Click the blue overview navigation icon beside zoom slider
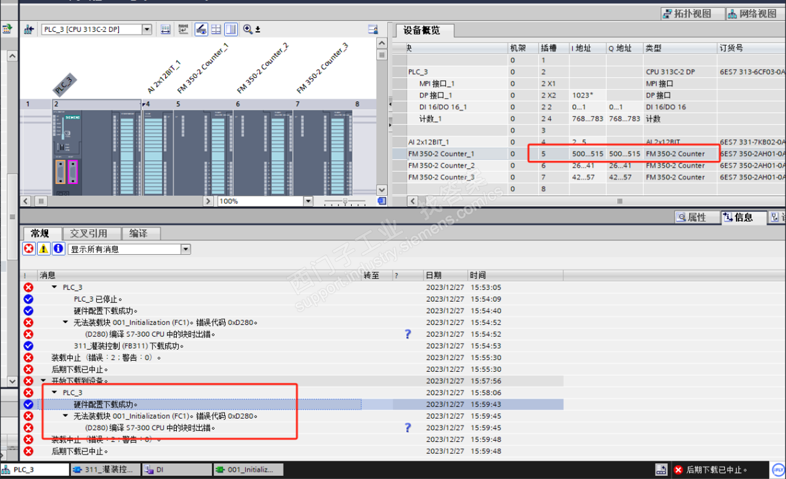786x479 pixels. 382,200
